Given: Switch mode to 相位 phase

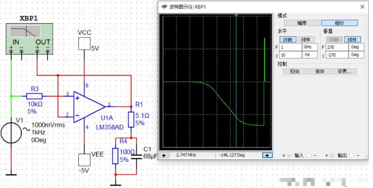Looking at the screenshot, I should pos(340,23).
